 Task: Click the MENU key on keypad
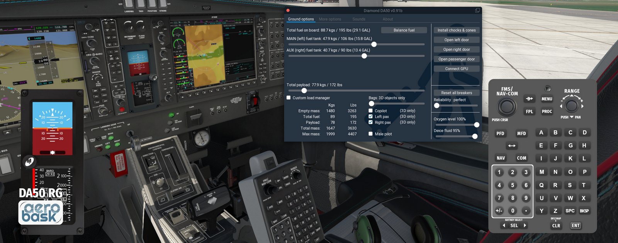point(547,99)
